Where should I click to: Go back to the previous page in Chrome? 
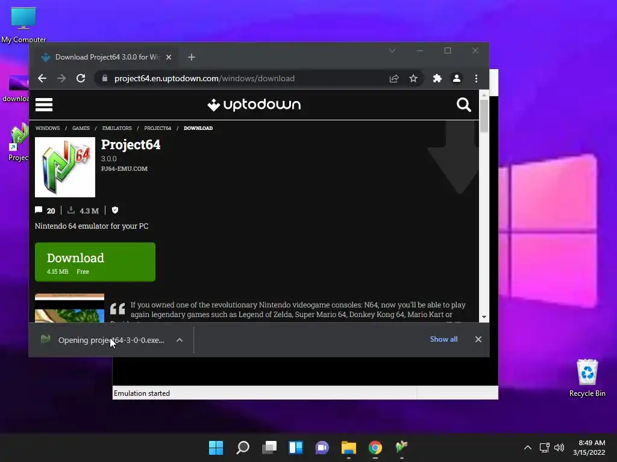pyautogui.click(x=42, y=78)
